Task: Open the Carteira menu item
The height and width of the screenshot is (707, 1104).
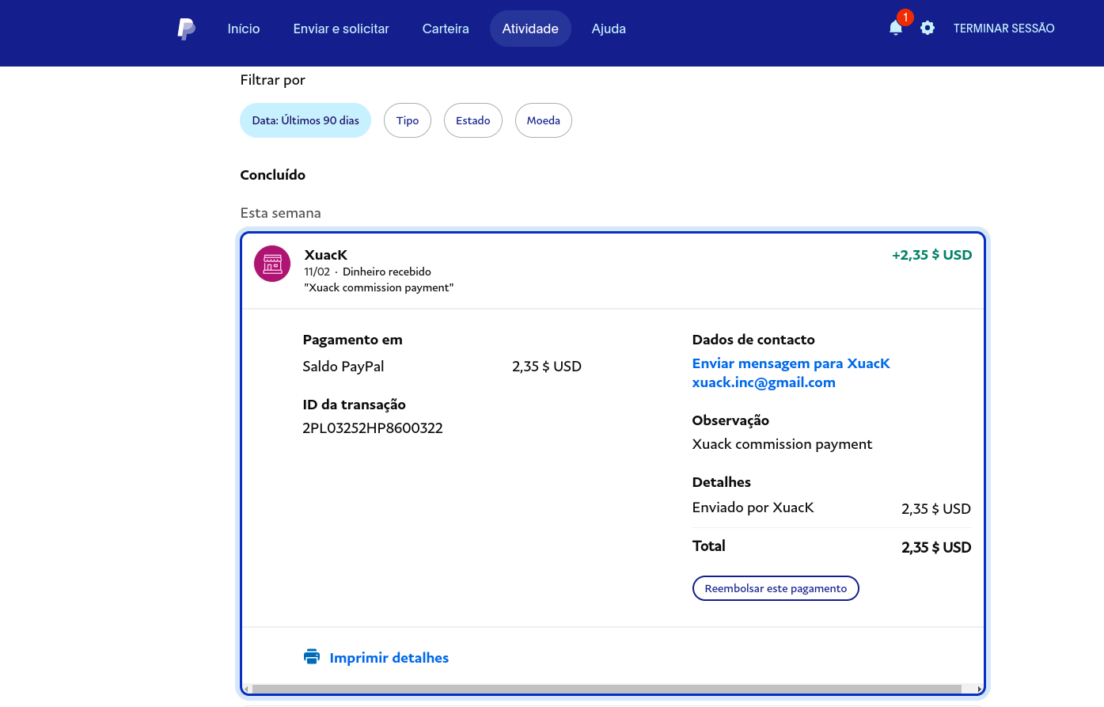Action: pos(446,29)
